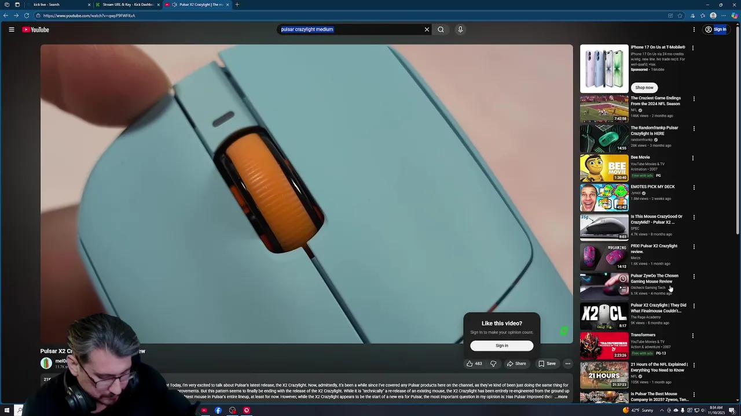The image size is (741, 416).
Task: Open options menu for Bee Movie
Action: (694, 158)
